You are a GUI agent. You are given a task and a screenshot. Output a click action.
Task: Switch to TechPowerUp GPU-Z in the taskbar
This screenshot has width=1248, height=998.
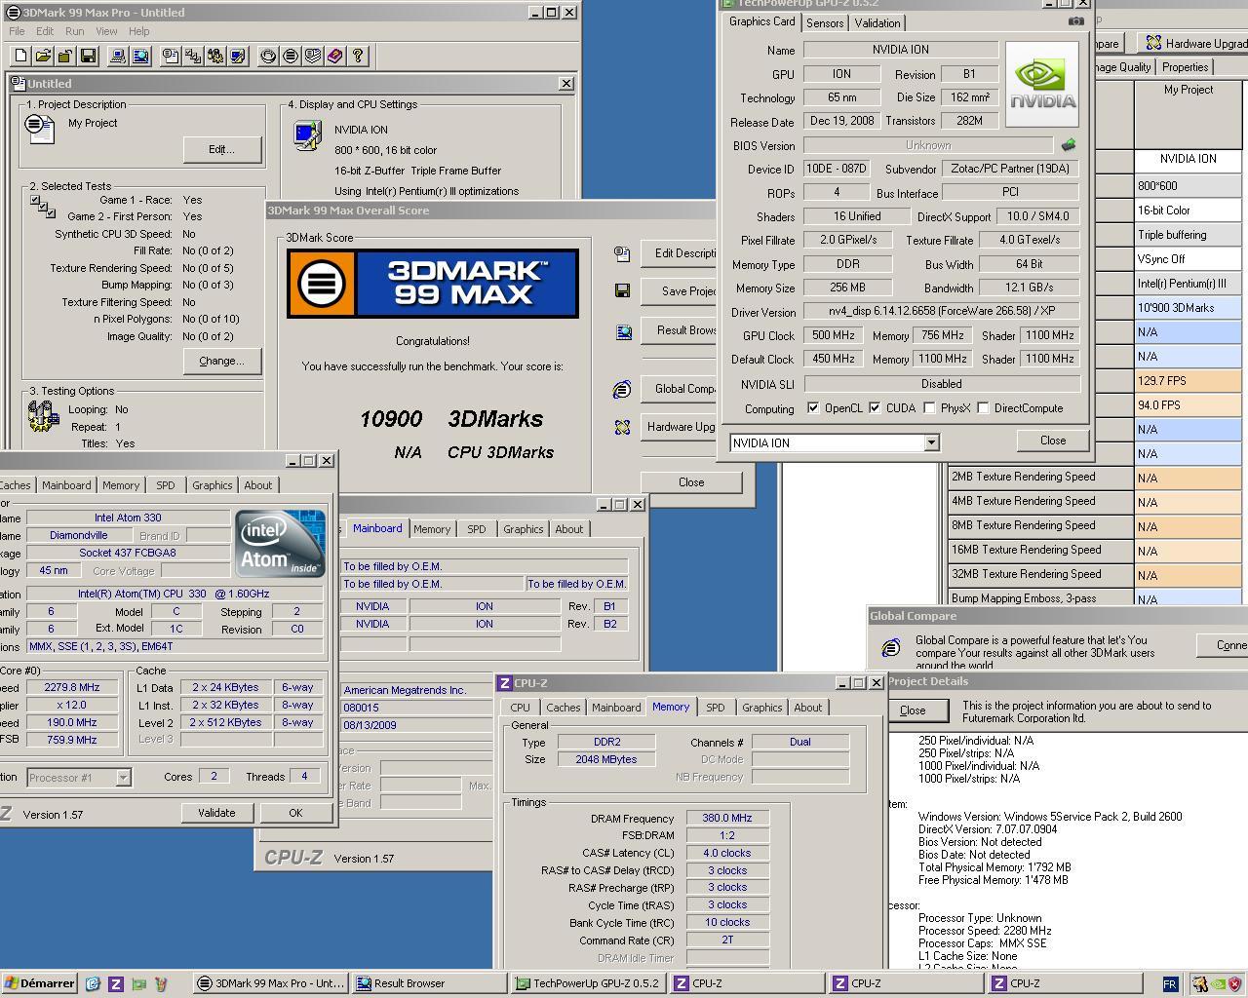[588, 983]
